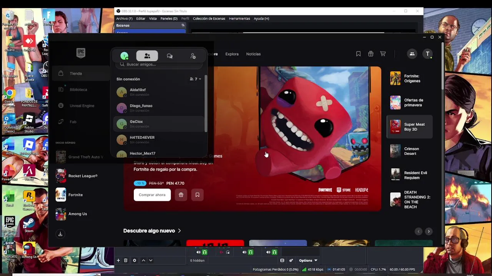
Task: Click your profile avatar in social panel
Action: tap(124, 56)
